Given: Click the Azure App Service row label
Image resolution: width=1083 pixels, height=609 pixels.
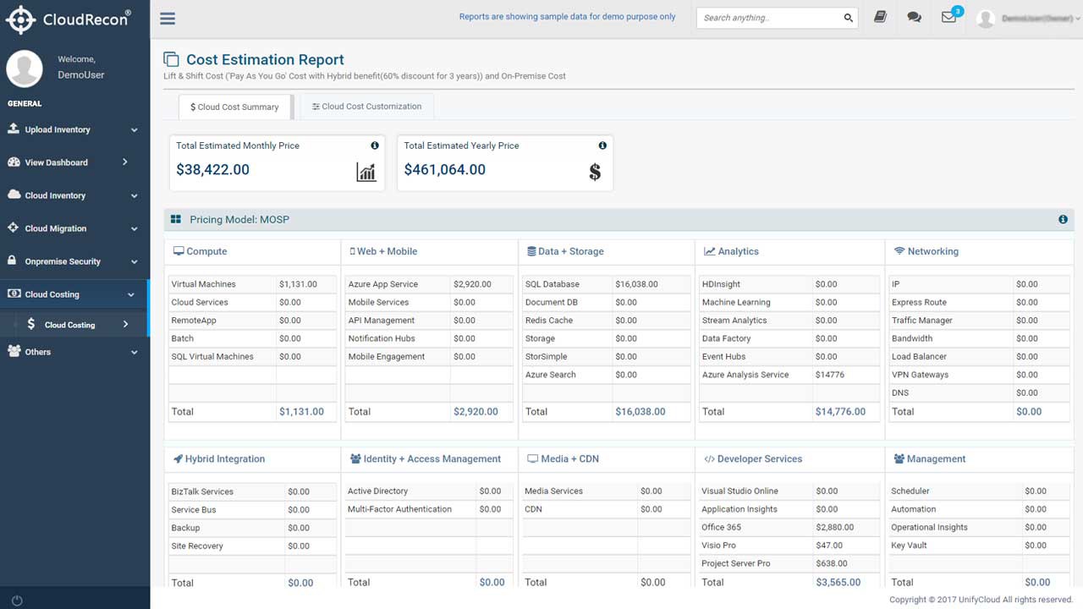Looking at the screenshot, I should [383, 284].
